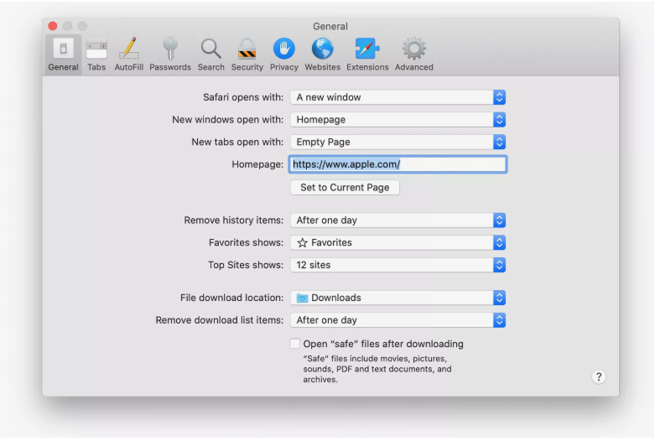
Task: Open the Remove download list items dropdown
Action: tap(398, 320)
